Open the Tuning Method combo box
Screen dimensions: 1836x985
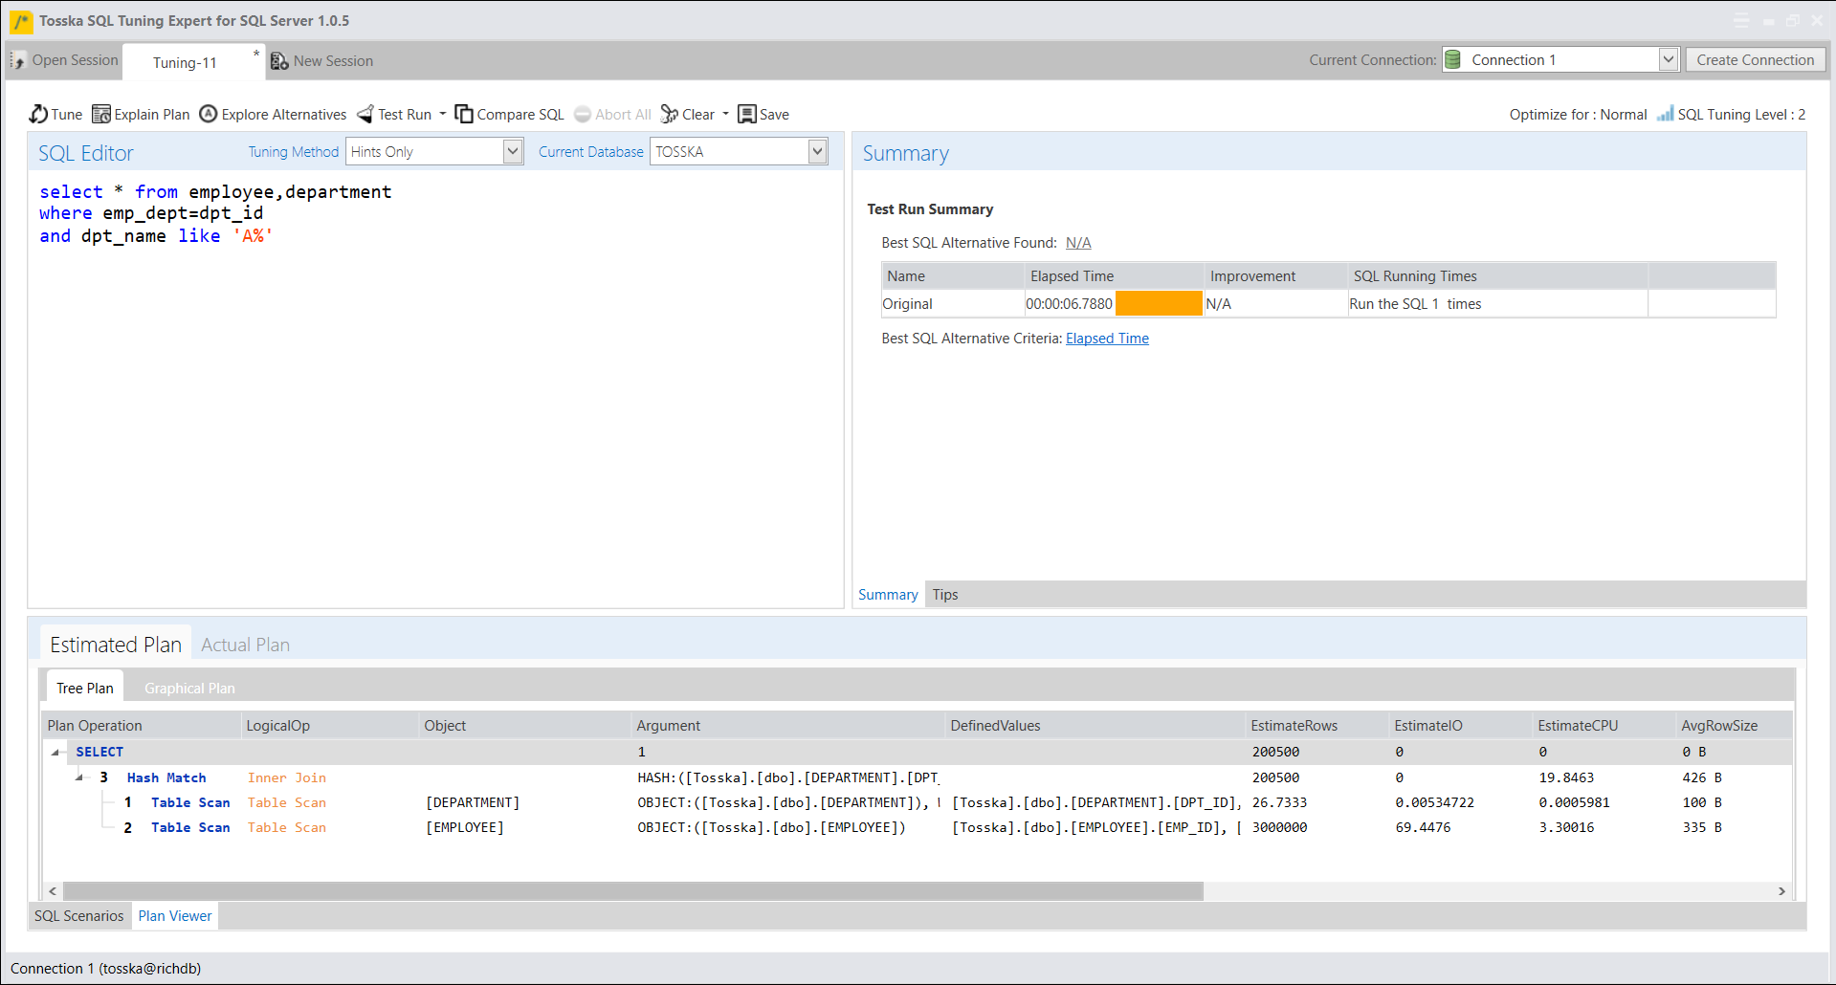[x=434, y=151]
